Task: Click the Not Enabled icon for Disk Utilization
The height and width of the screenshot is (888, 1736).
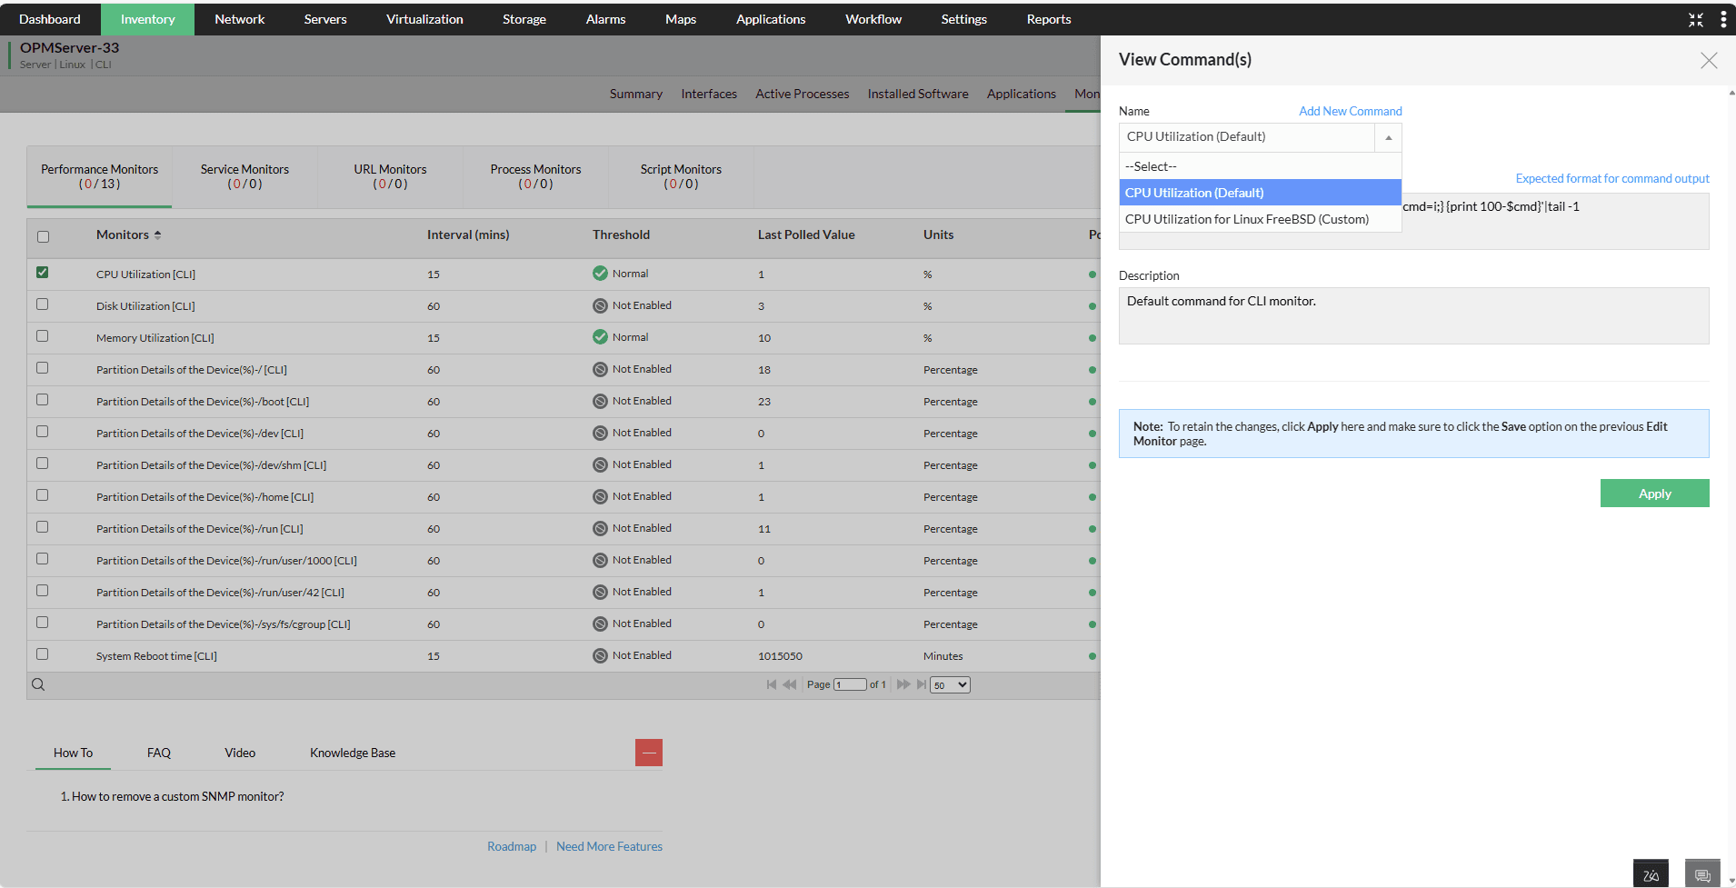Action: [600, 305]
